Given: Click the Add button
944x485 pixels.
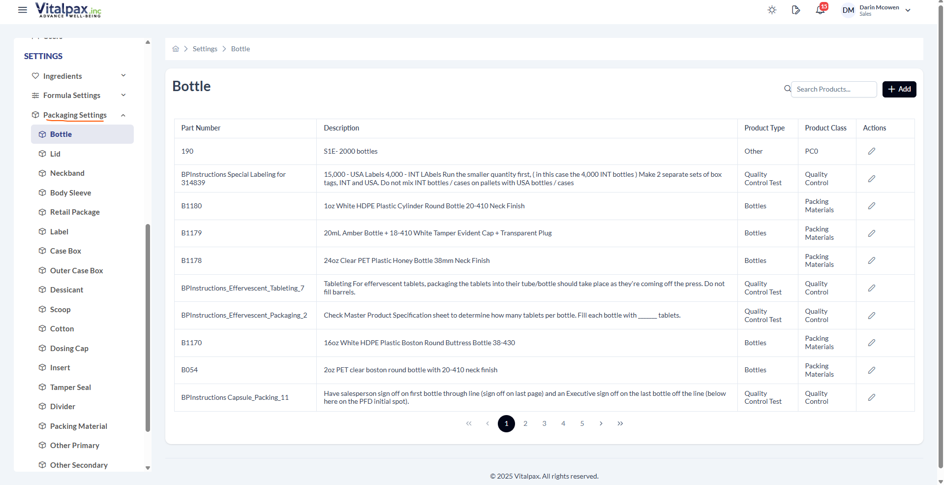Looking at the screenshot, I should pos(899,89).
